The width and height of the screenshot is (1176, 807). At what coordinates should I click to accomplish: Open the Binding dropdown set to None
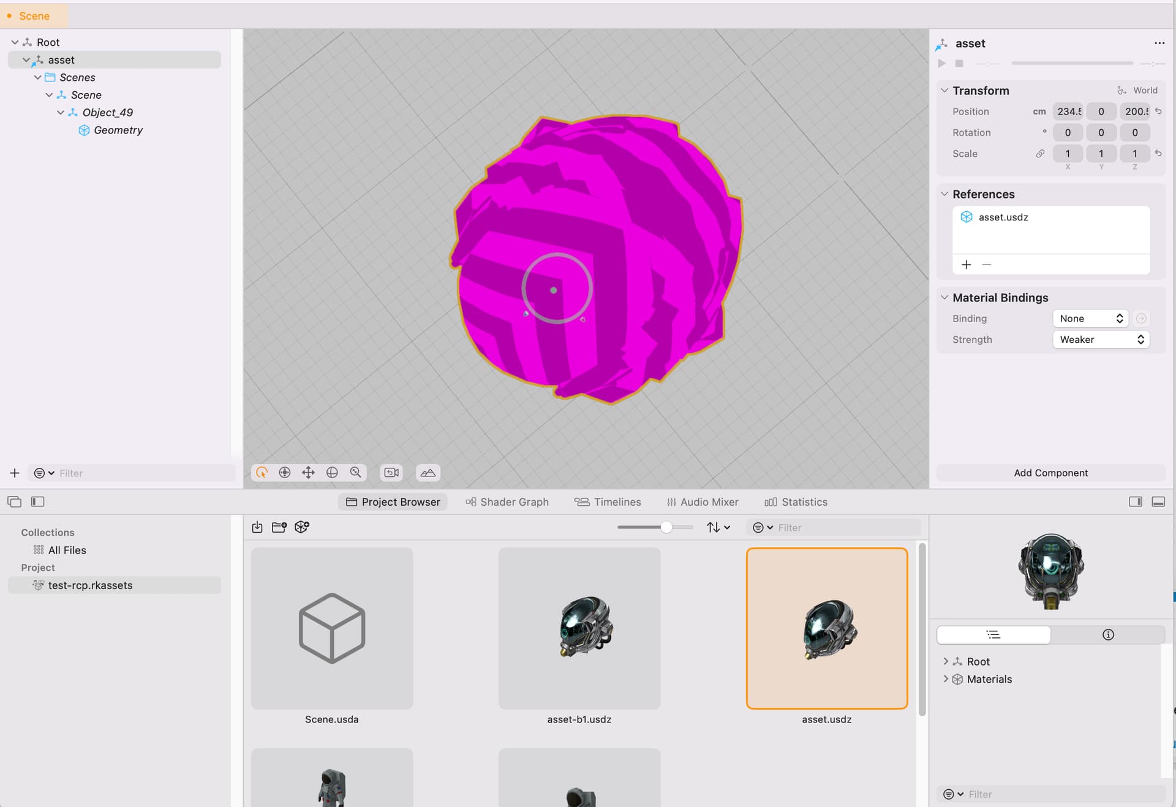[x=1090, y=318]
